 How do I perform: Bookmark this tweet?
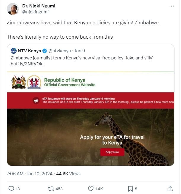coord(130,188)
